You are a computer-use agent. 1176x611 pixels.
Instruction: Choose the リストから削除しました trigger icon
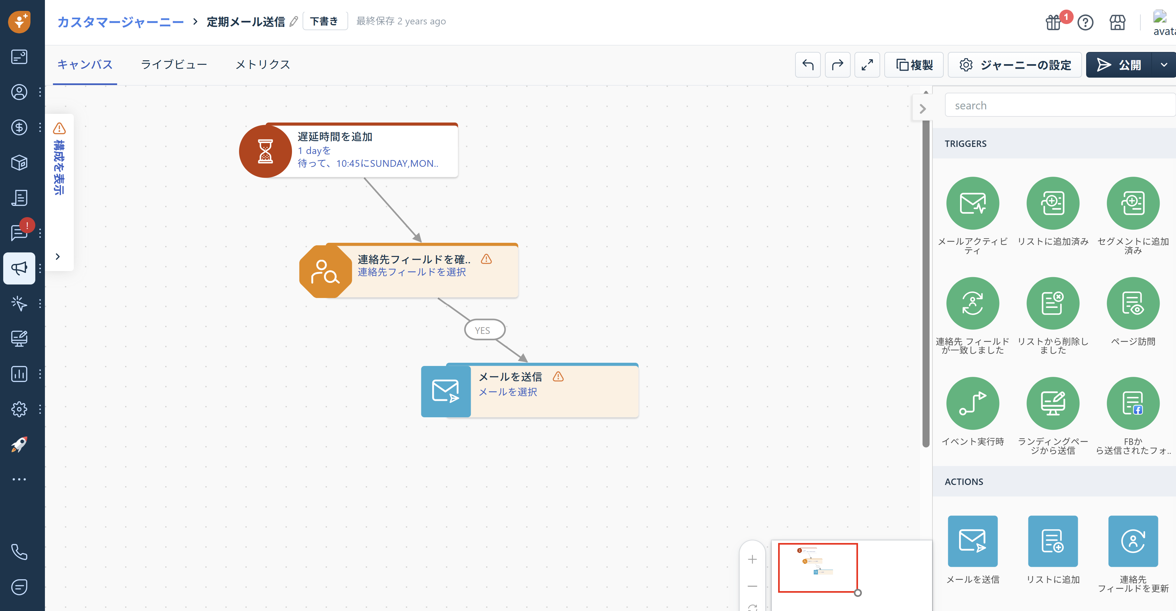pos(1053,303)
